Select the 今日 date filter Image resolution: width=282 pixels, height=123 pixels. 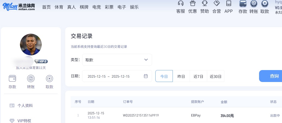coord(164,76)
